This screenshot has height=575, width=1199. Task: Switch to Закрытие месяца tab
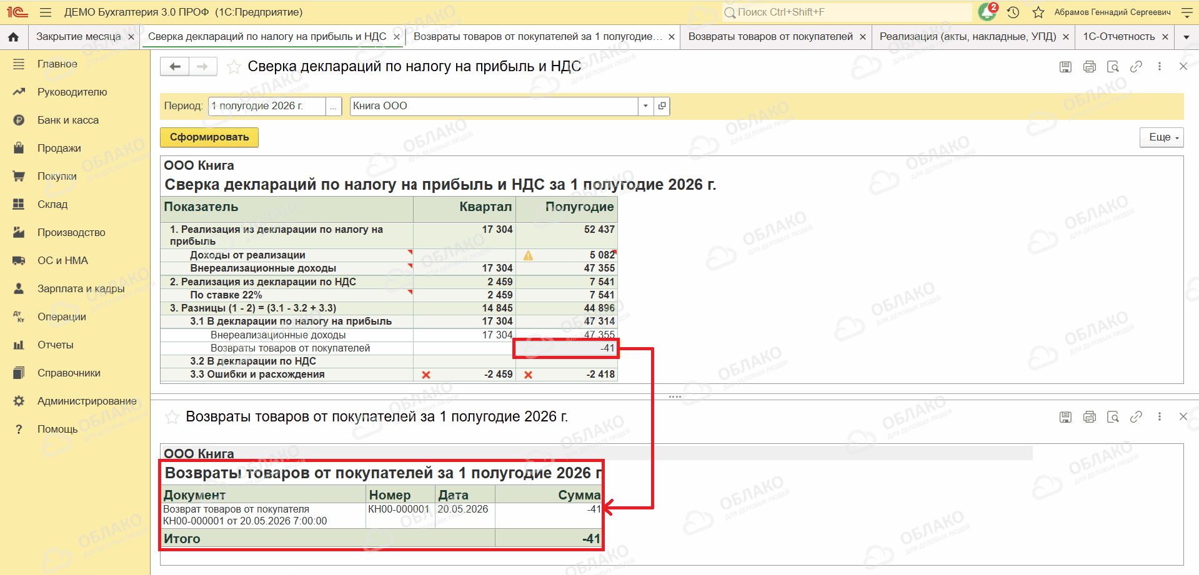[79, 37]
